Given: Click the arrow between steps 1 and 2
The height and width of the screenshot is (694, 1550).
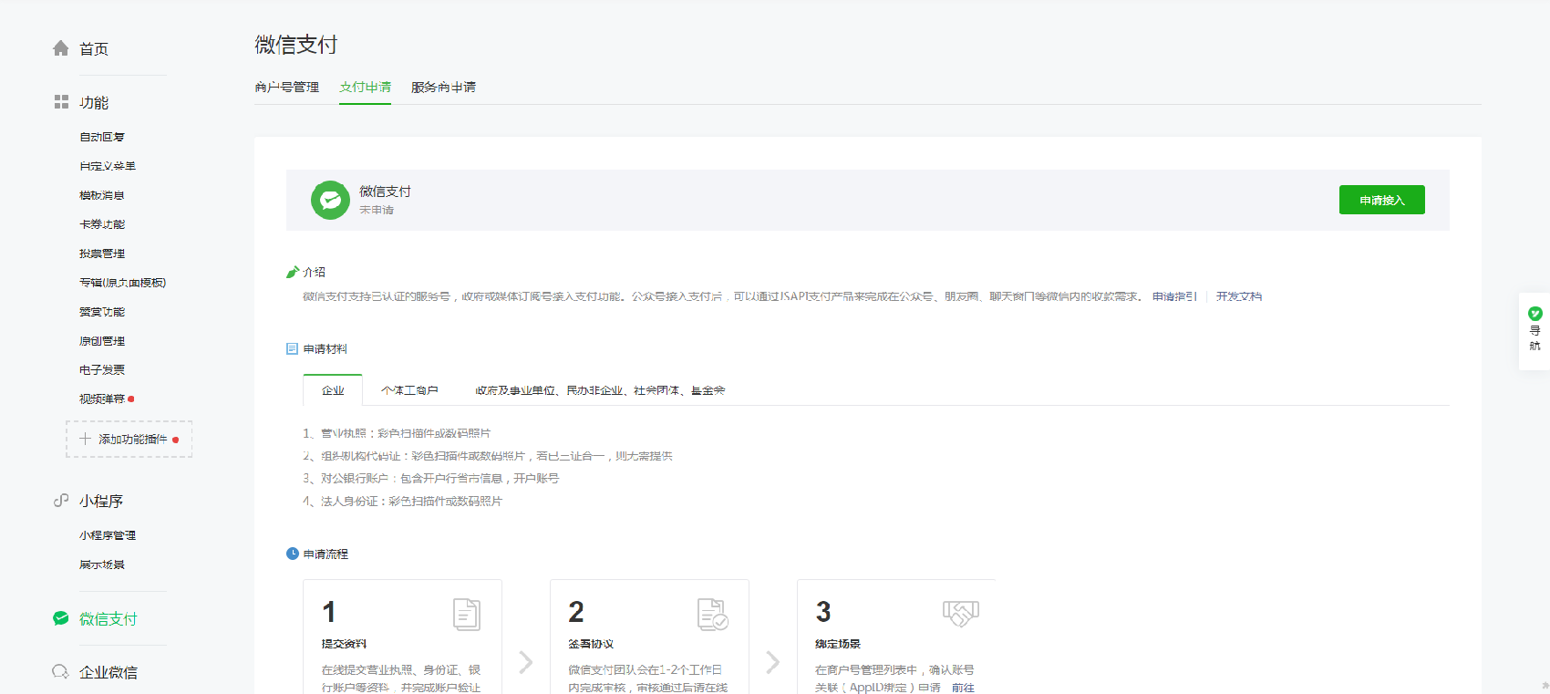Looking at the screenshot, I should pos(526,662).
